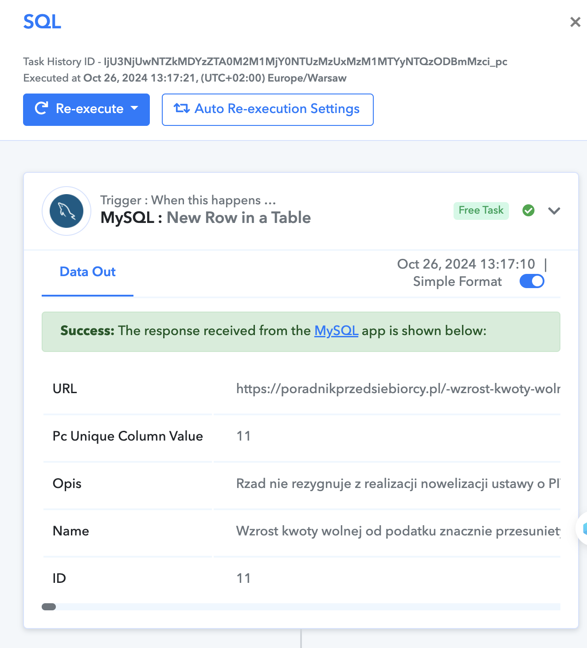This screenshot has width=587, height=648.
Task: Collapse the MySQL trigger step with chevron
Action: [x=554, y=211]
